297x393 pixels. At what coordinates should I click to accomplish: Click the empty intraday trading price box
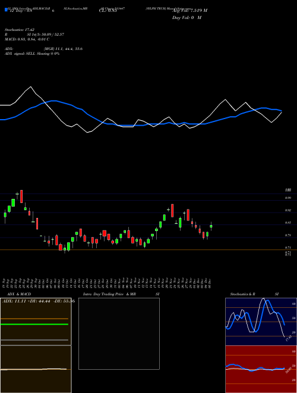coord(119,333)
